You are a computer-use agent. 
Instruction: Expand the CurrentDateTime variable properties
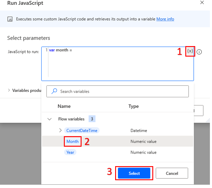click(x=60, y=130)
